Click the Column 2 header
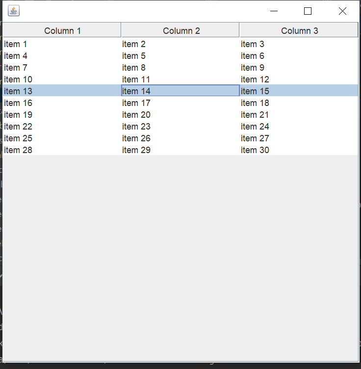361x369 pixels. tap(180, 30)
